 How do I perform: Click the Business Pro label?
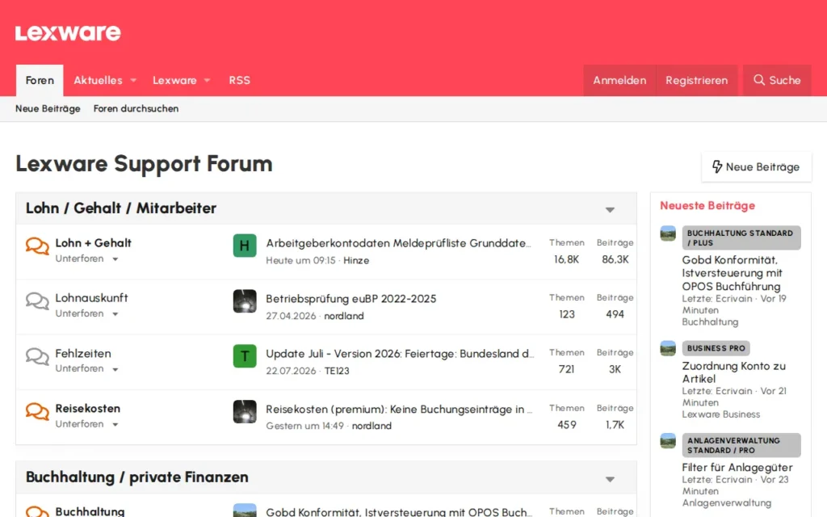(716, 348)
